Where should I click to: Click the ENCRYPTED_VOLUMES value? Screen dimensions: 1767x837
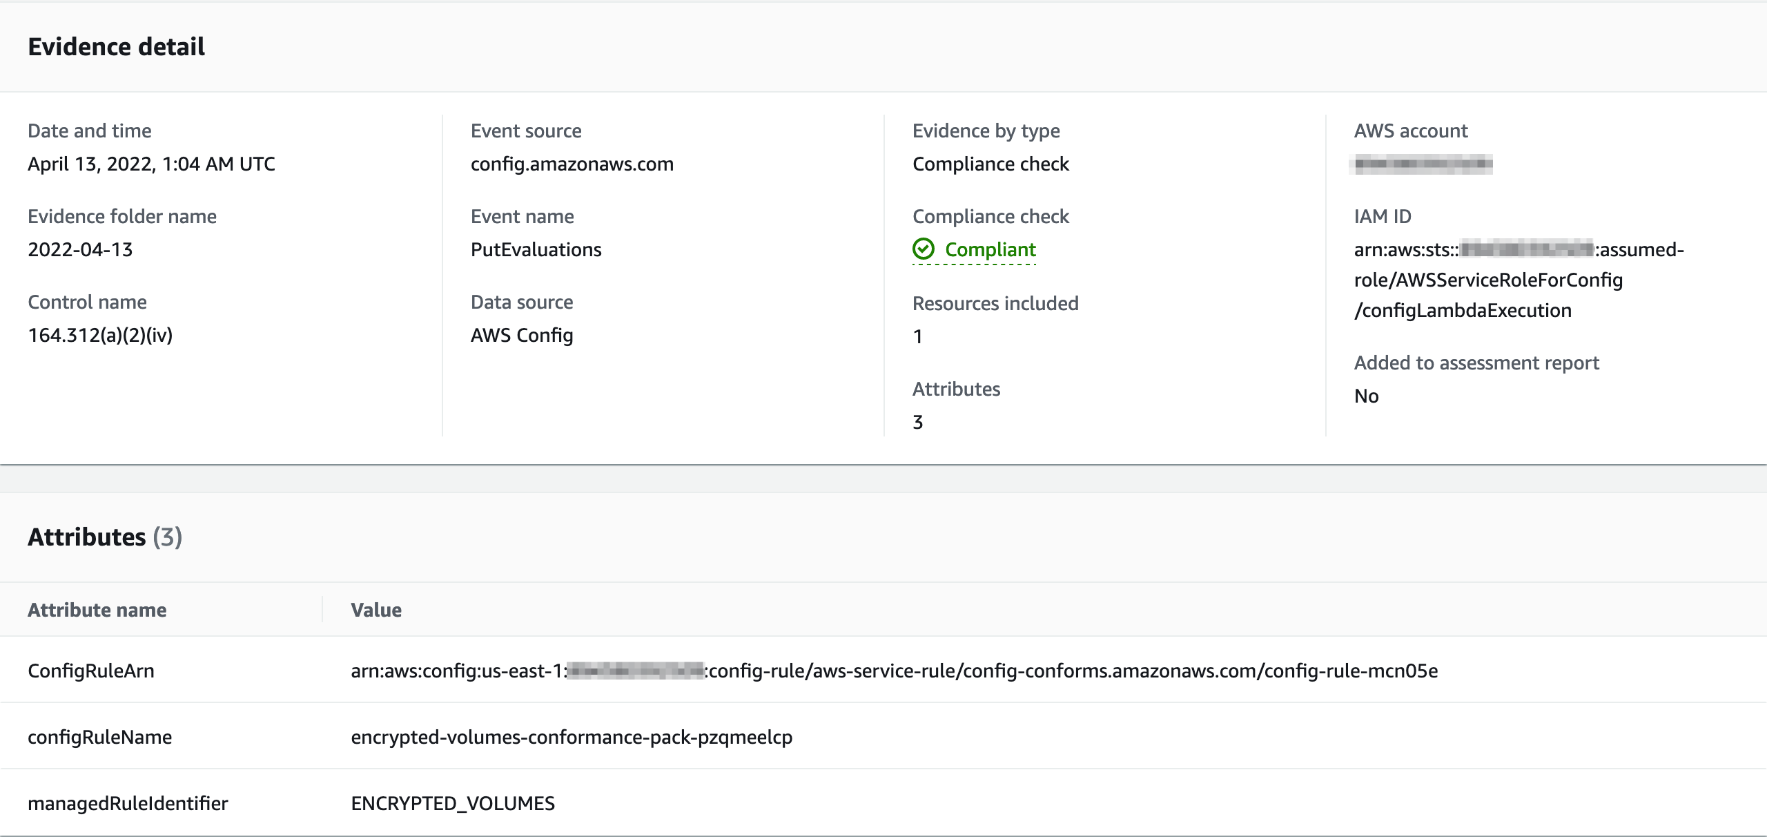click(453, 803)
